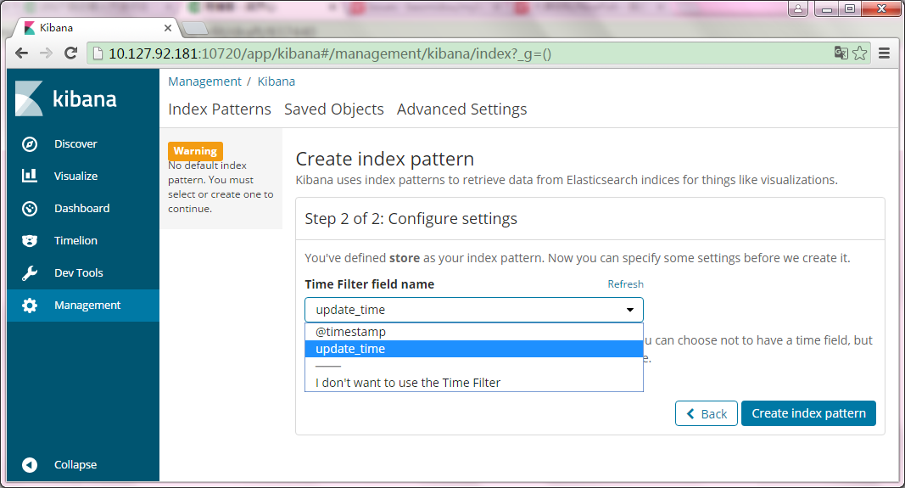Click the translate page icon
The height and width of the screenshot is (488, 905).
click(841, 53)
